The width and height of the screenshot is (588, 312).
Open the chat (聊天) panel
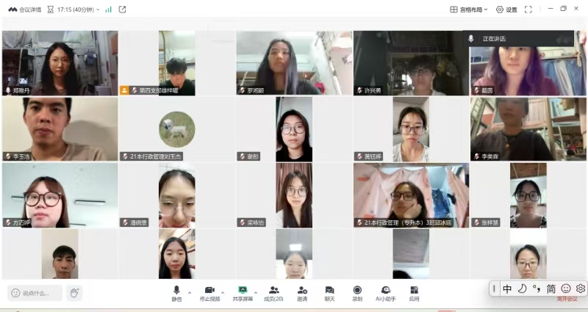[329, 291]
